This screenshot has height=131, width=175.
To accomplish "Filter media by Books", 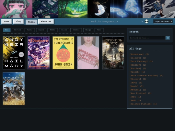I will tap(64, 30).
